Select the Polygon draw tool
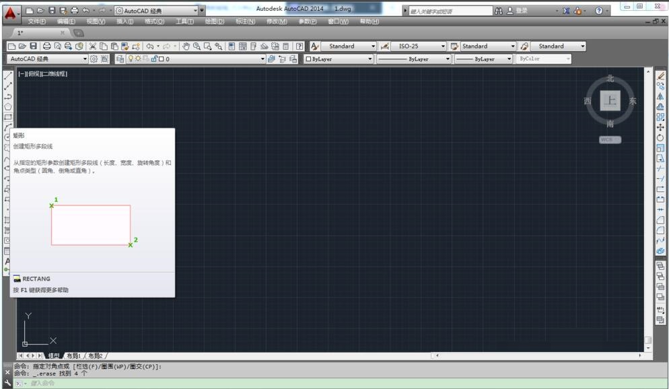 coord(8,107)
